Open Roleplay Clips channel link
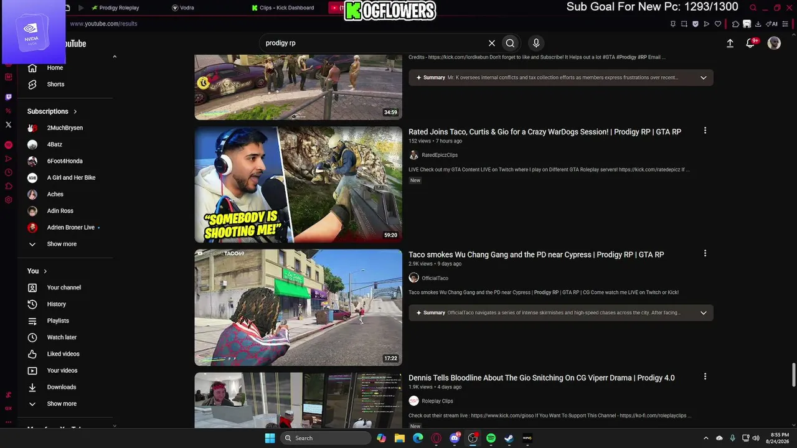Screen dimensions: 797x448 click(437, 401)
